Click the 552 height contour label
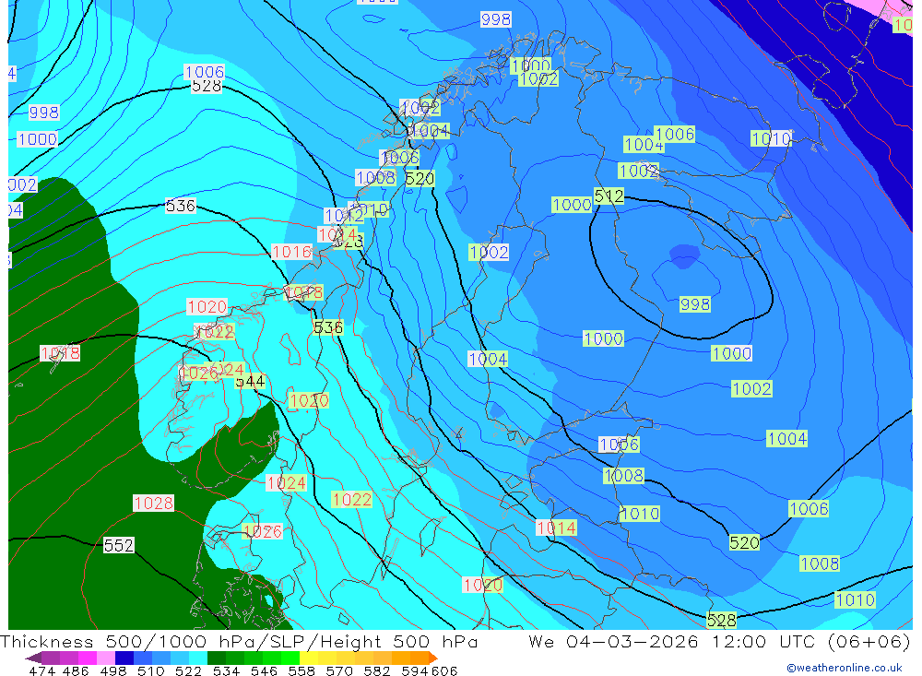Screen dimensions: 922x676 [119, 545]
